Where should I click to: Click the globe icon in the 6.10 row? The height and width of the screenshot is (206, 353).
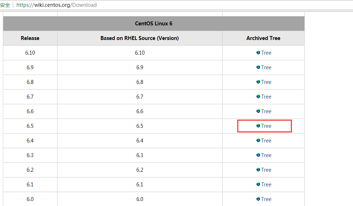click(x=258, y=52)
